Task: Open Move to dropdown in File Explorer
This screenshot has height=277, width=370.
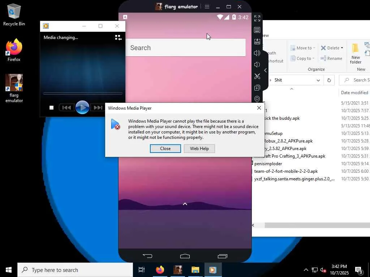Action: point(303,48)
